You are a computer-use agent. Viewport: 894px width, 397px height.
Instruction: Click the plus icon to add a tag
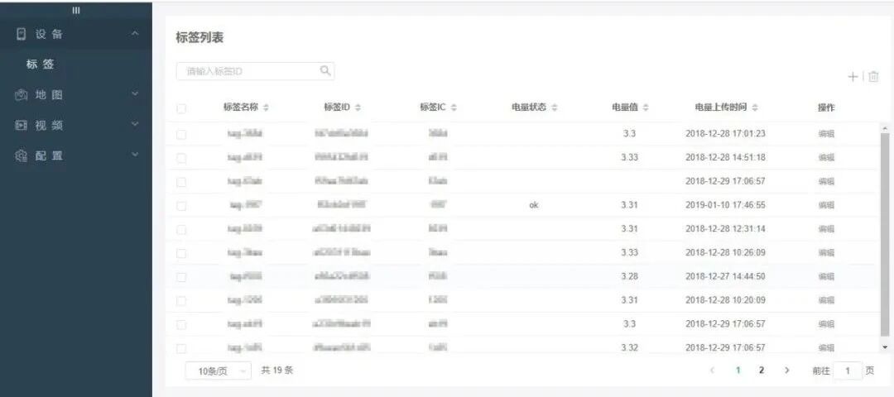click(x=853, y=77)
